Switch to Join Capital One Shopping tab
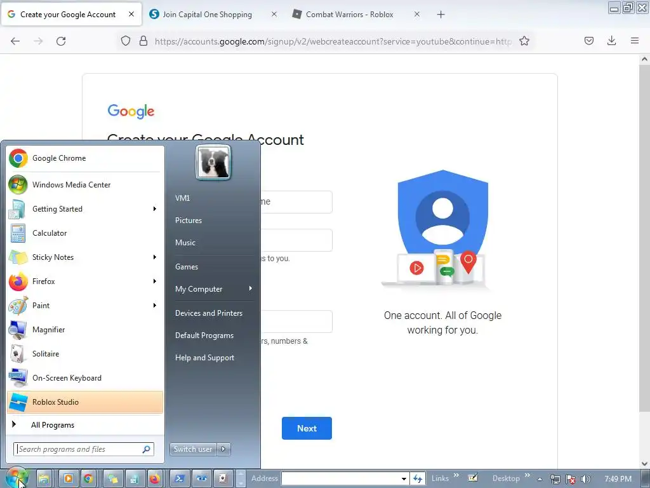Screen dimensions: 650x488 [208, 15]
